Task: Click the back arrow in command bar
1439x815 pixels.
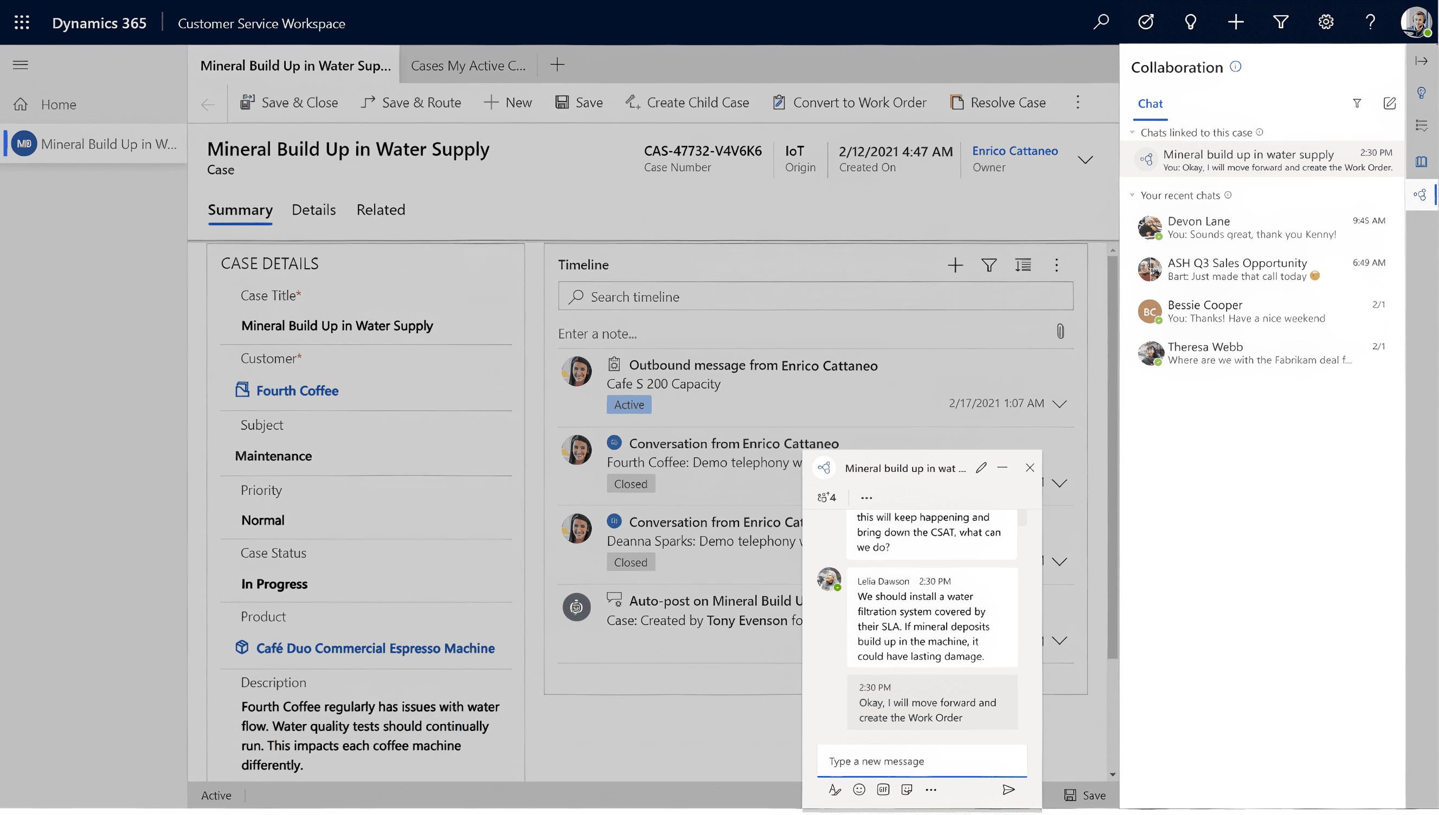Action: point(208,104)
